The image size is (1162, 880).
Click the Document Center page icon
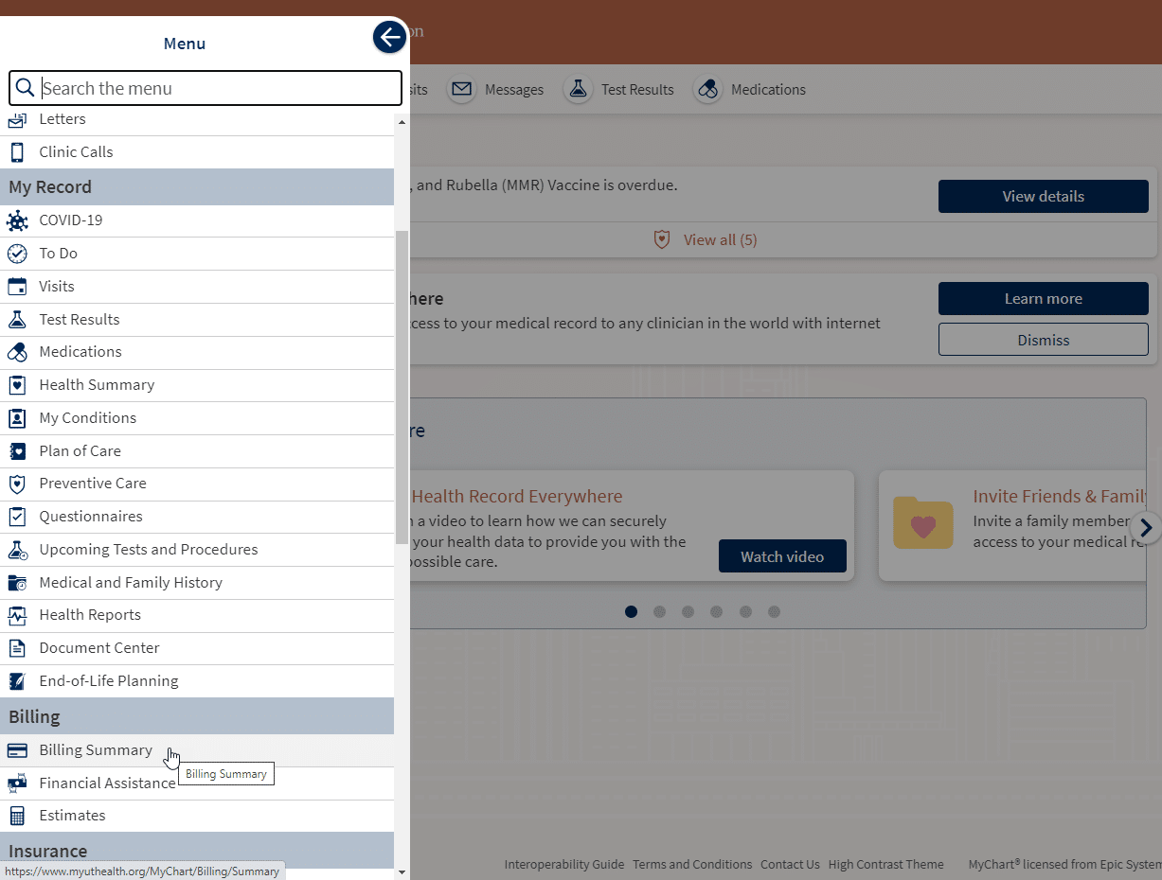pyautogui.click(x=17, y=648)
